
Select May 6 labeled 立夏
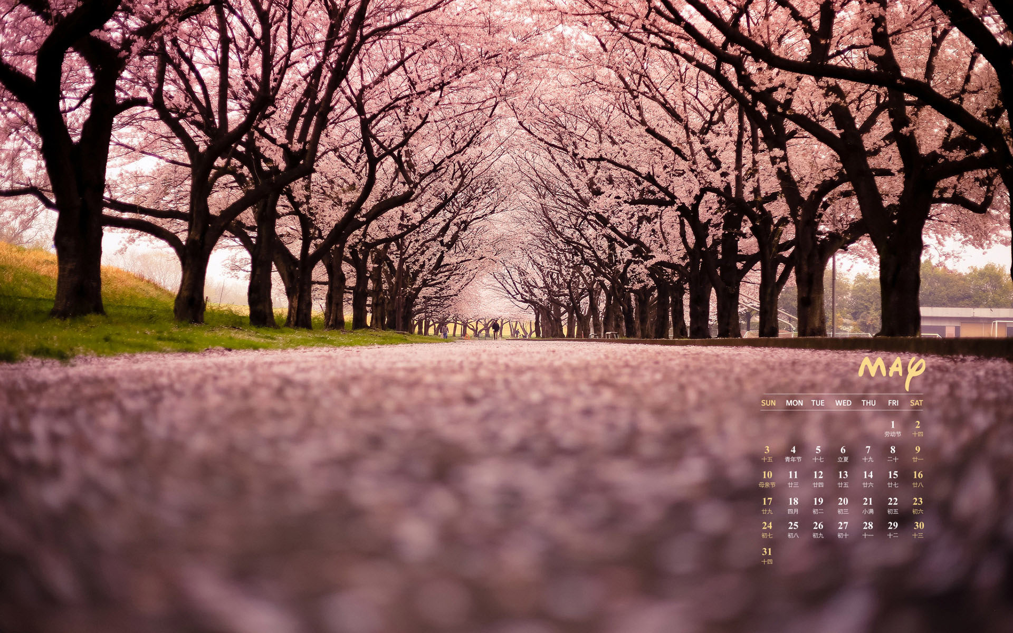coord(843,453)
